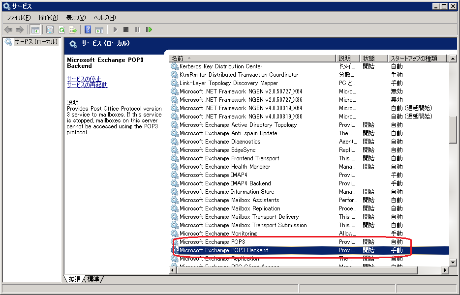Click the Show/Hide Console Tree toolbar icon

pos(35,29)
